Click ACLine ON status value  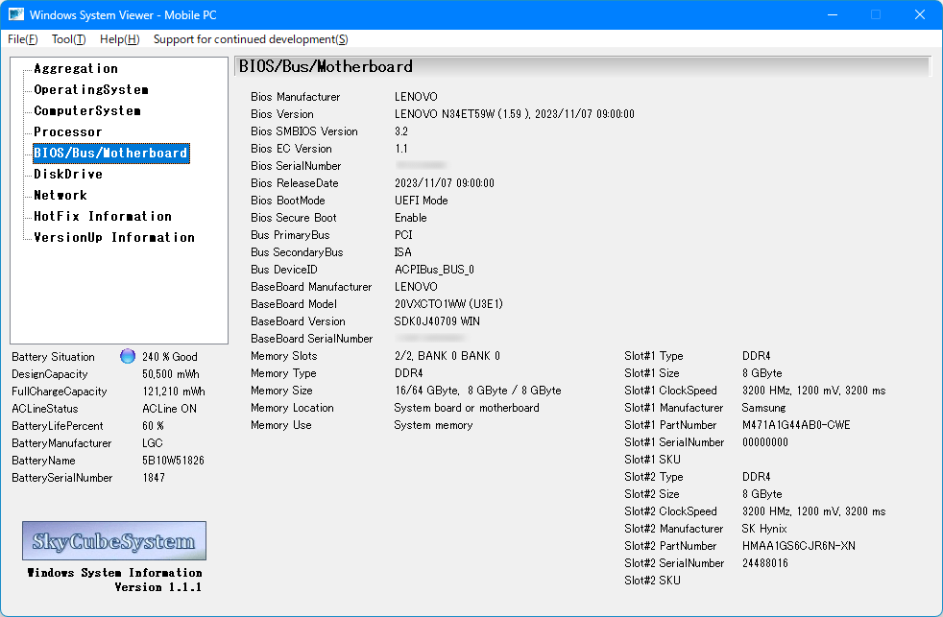(170, 409)
